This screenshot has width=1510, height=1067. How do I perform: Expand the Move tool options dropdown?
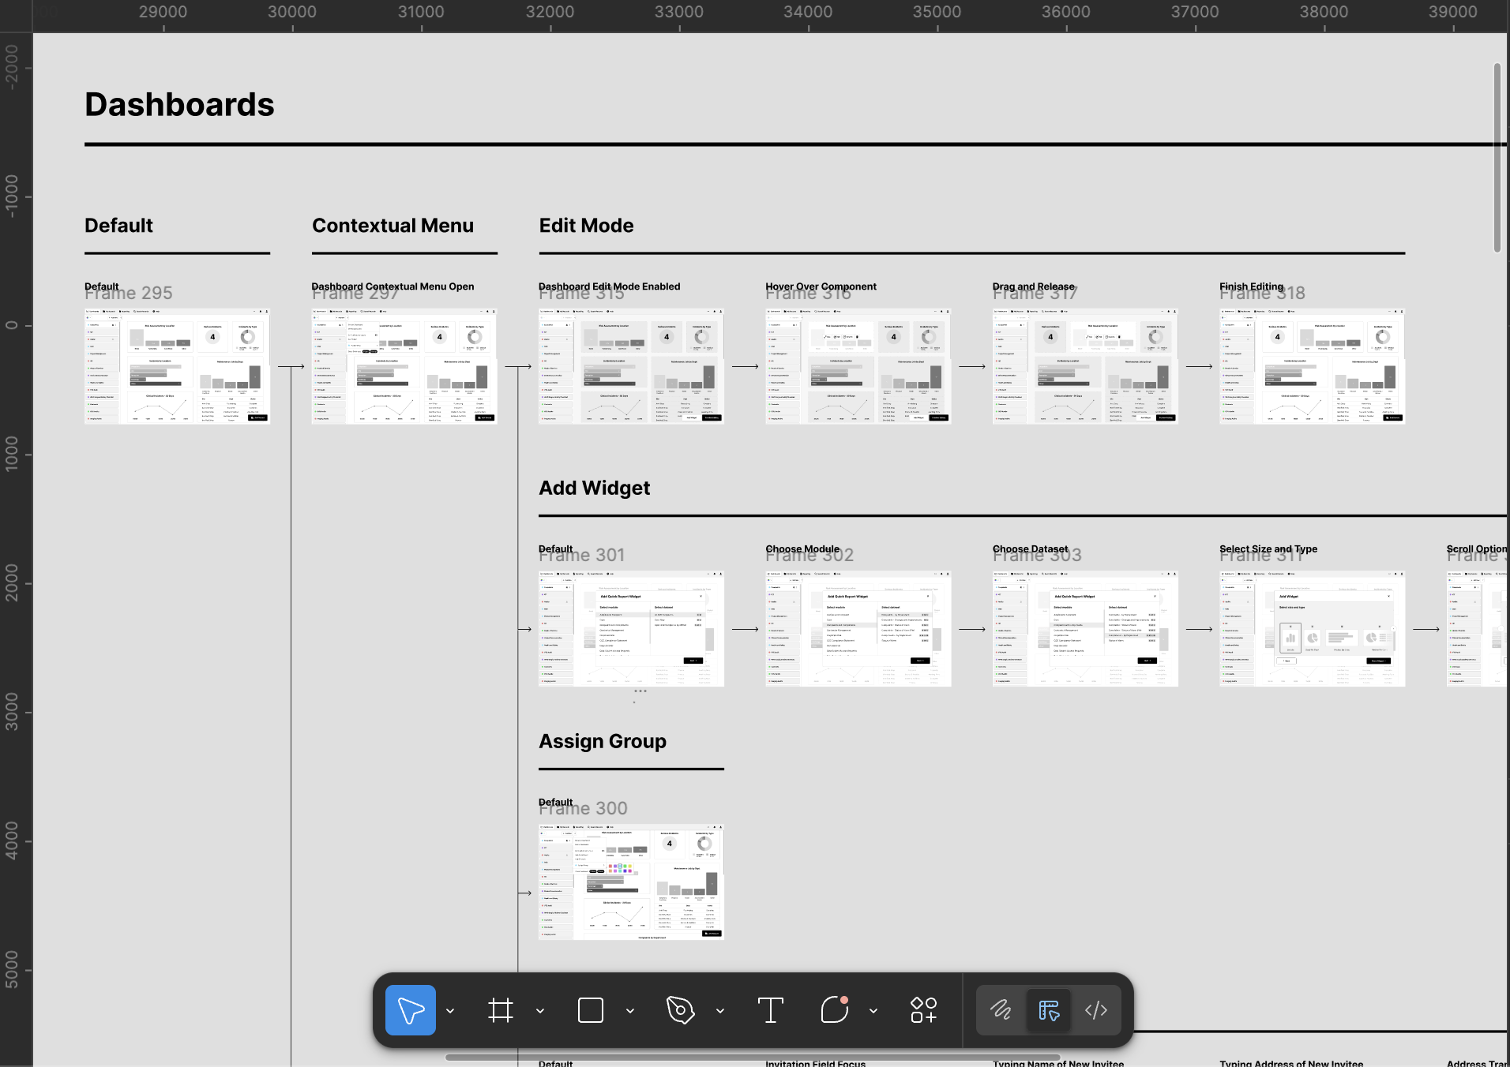tap(450, 1011)
